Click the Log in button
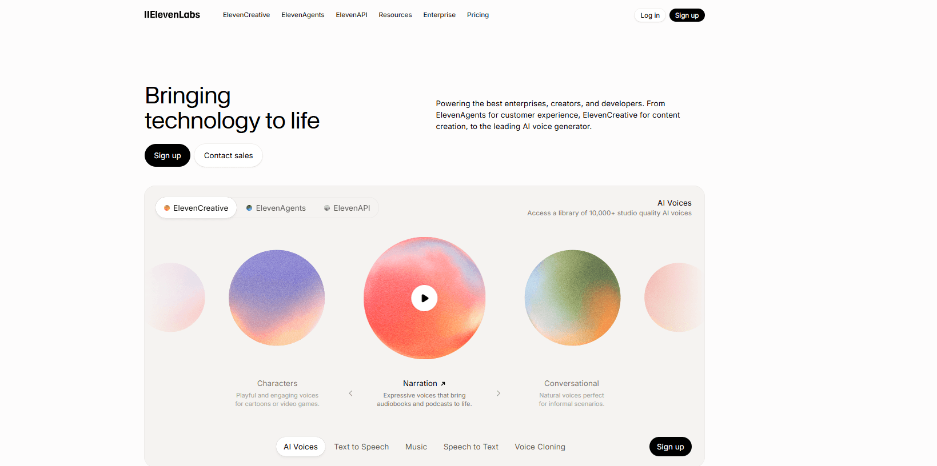This screenshot has height=466, width=937. pyautogui.click(x=650, y=15)
